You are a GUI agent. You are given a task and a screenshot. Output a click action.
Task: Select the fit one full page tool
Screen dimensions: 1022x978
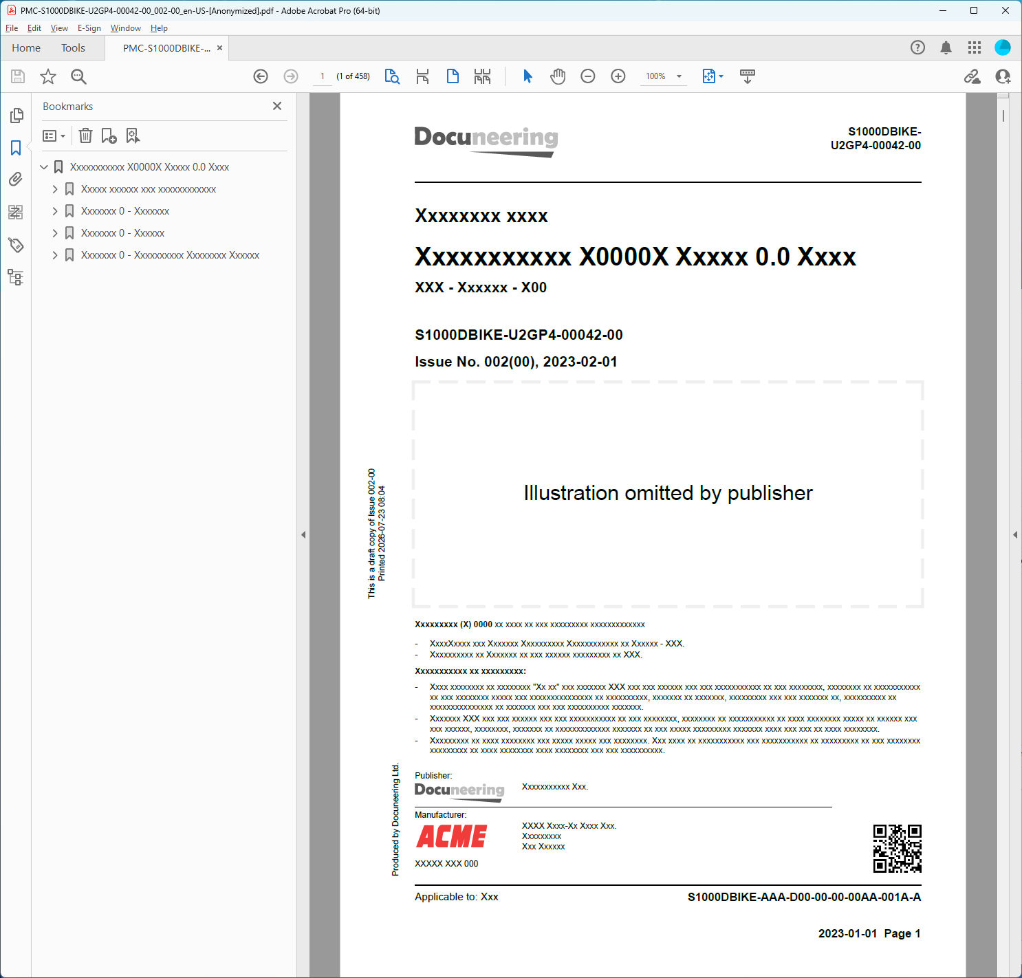453,76
